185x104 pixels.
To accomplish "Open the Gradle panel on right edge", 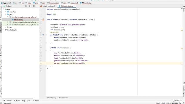I will pos(184,9).
